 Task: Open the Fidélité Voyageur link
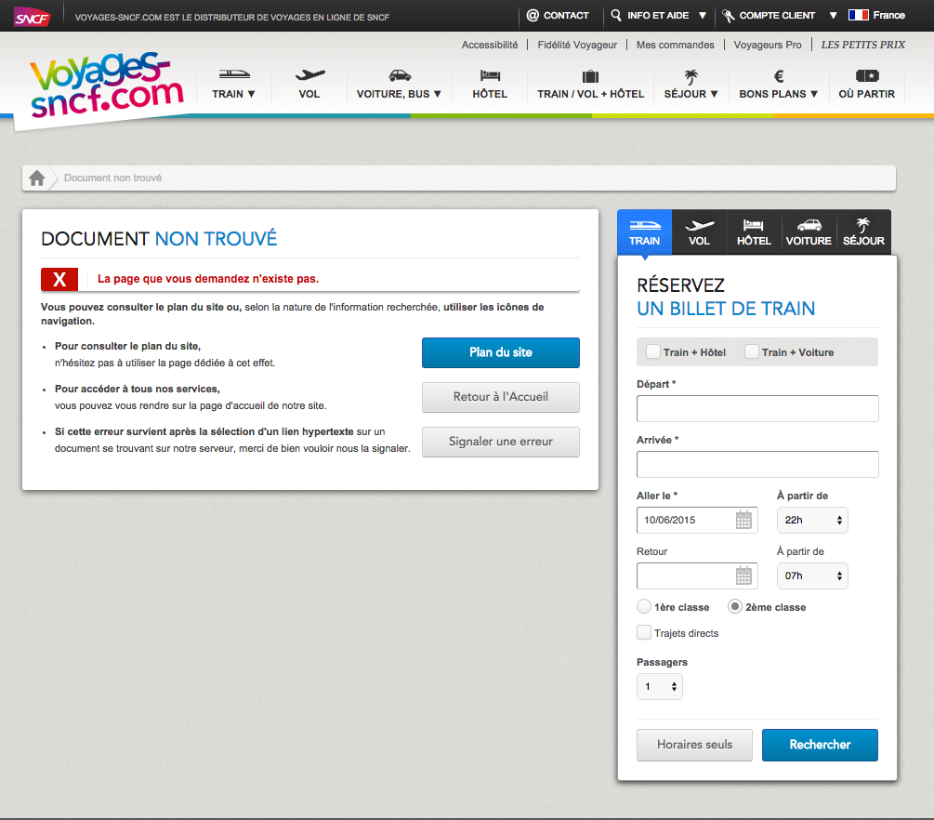[577, 45]
